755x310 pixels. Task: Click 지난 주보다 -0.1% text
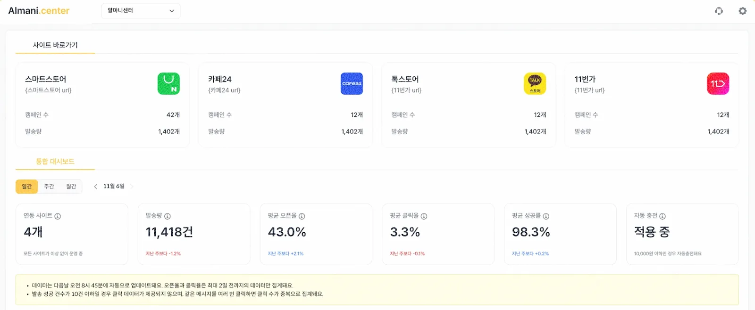click(x=407, y=253)
